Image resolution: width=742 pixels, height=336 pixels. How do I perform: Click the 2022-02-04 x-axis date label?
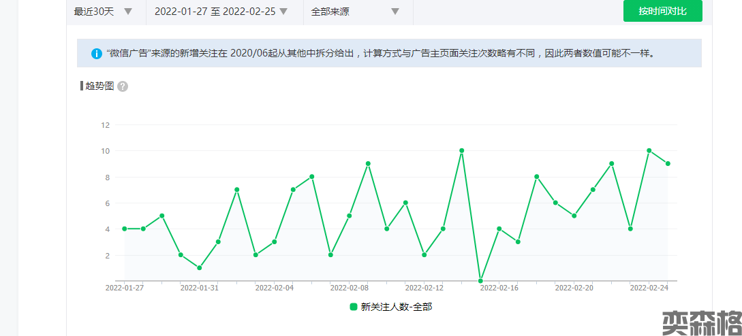(x=275, y=288)
